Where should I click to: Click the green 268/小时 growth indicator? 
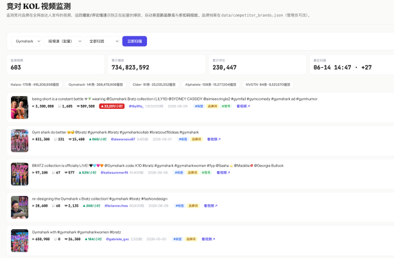[92, 206]
